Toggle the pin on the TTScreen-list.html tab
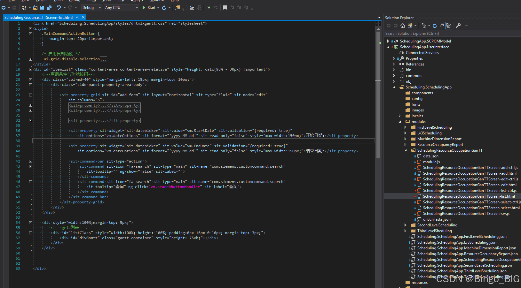 pyautogui.click(x=77, y=18)
